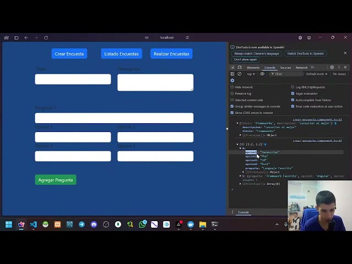Image resolution: width=352 pixels, height=264 pixels.
Task: Switch to the Elements tab
Action: [253, 68]
